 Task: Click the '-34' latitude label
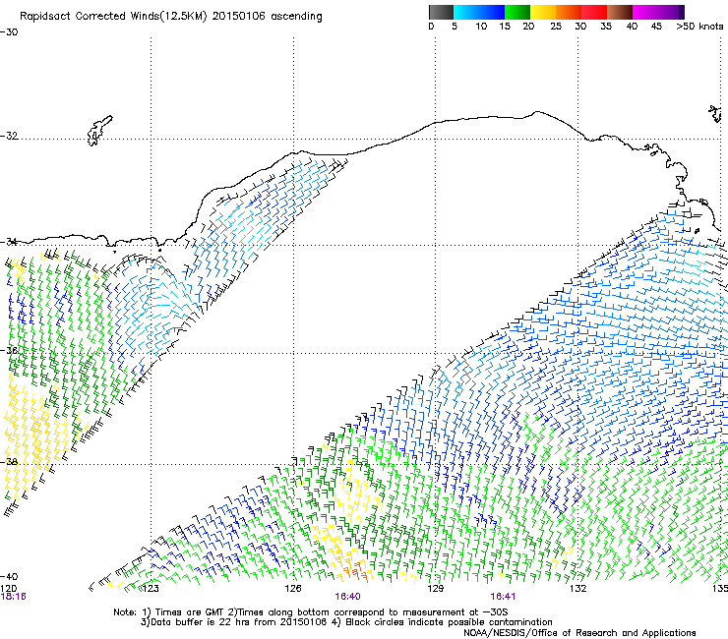pos(9,241)
